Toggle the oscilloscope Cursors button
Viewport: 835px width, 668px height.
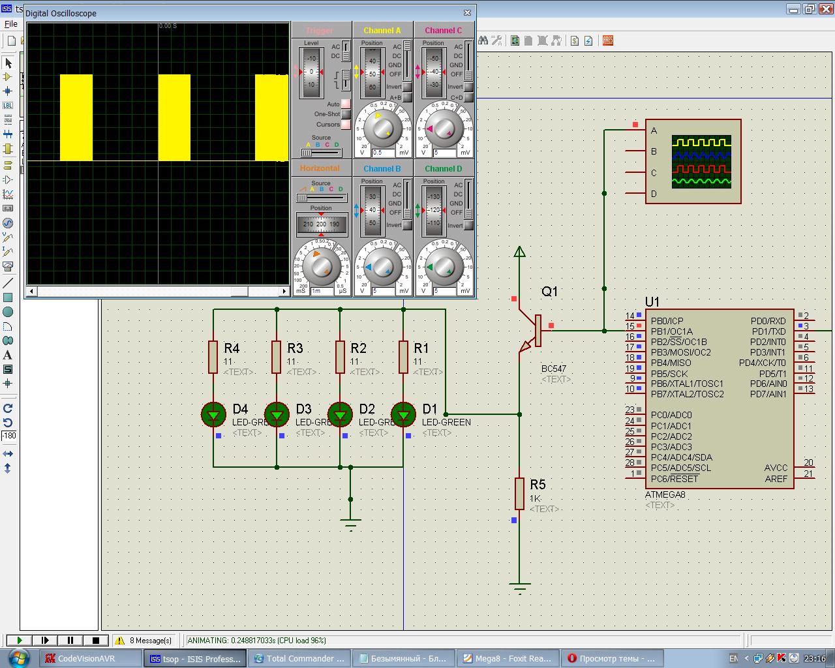pos(346,125)
